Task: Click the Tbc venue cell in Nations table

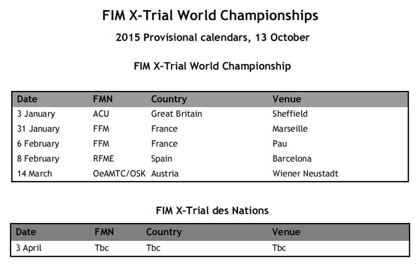Action: (x=279, y=248)
